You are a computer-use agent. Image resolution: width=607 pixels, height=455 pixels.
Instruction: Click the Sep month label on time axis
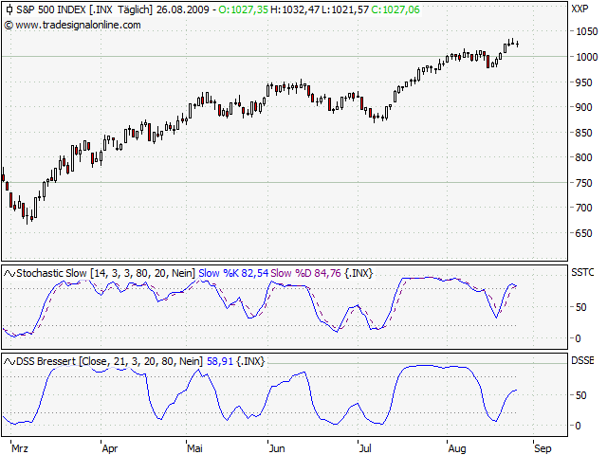[x=543, y=448]
